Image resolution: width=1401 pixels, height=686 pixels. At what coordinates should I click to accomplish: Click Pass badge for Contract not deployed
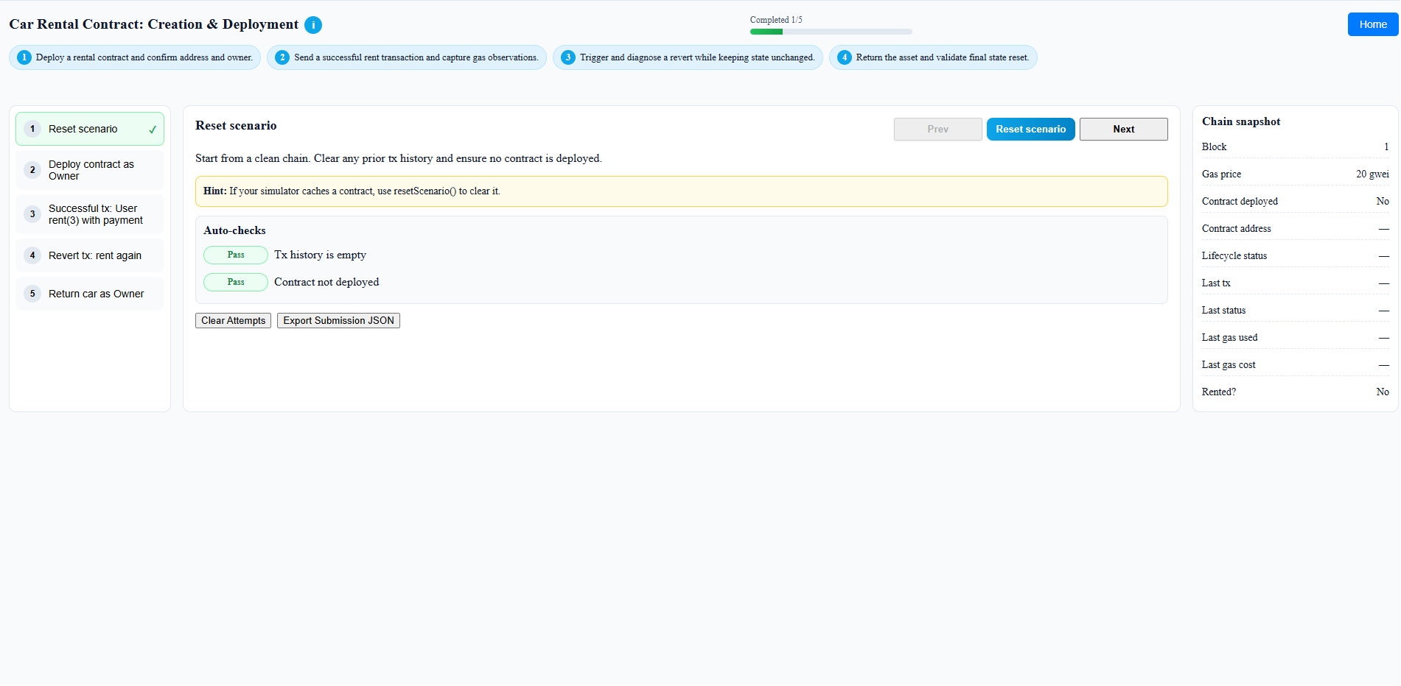[236, 282]
